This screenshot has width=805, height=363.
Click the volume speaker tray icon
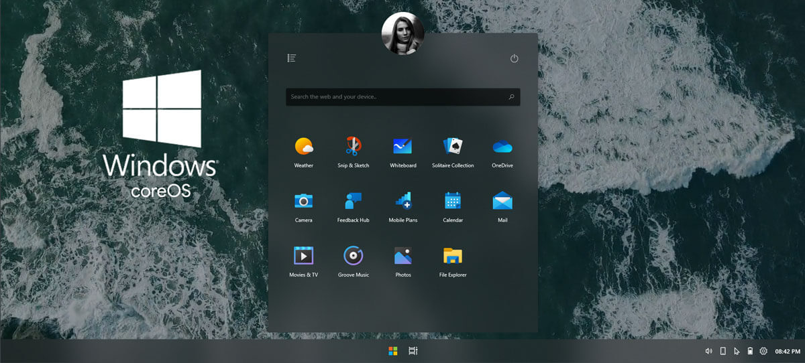(x=709, y=351)
